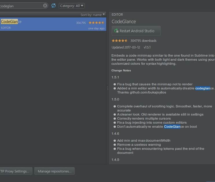Click the 1.4.6 version heading
Viewport: 215px width, 182px height.
point(115,134)
